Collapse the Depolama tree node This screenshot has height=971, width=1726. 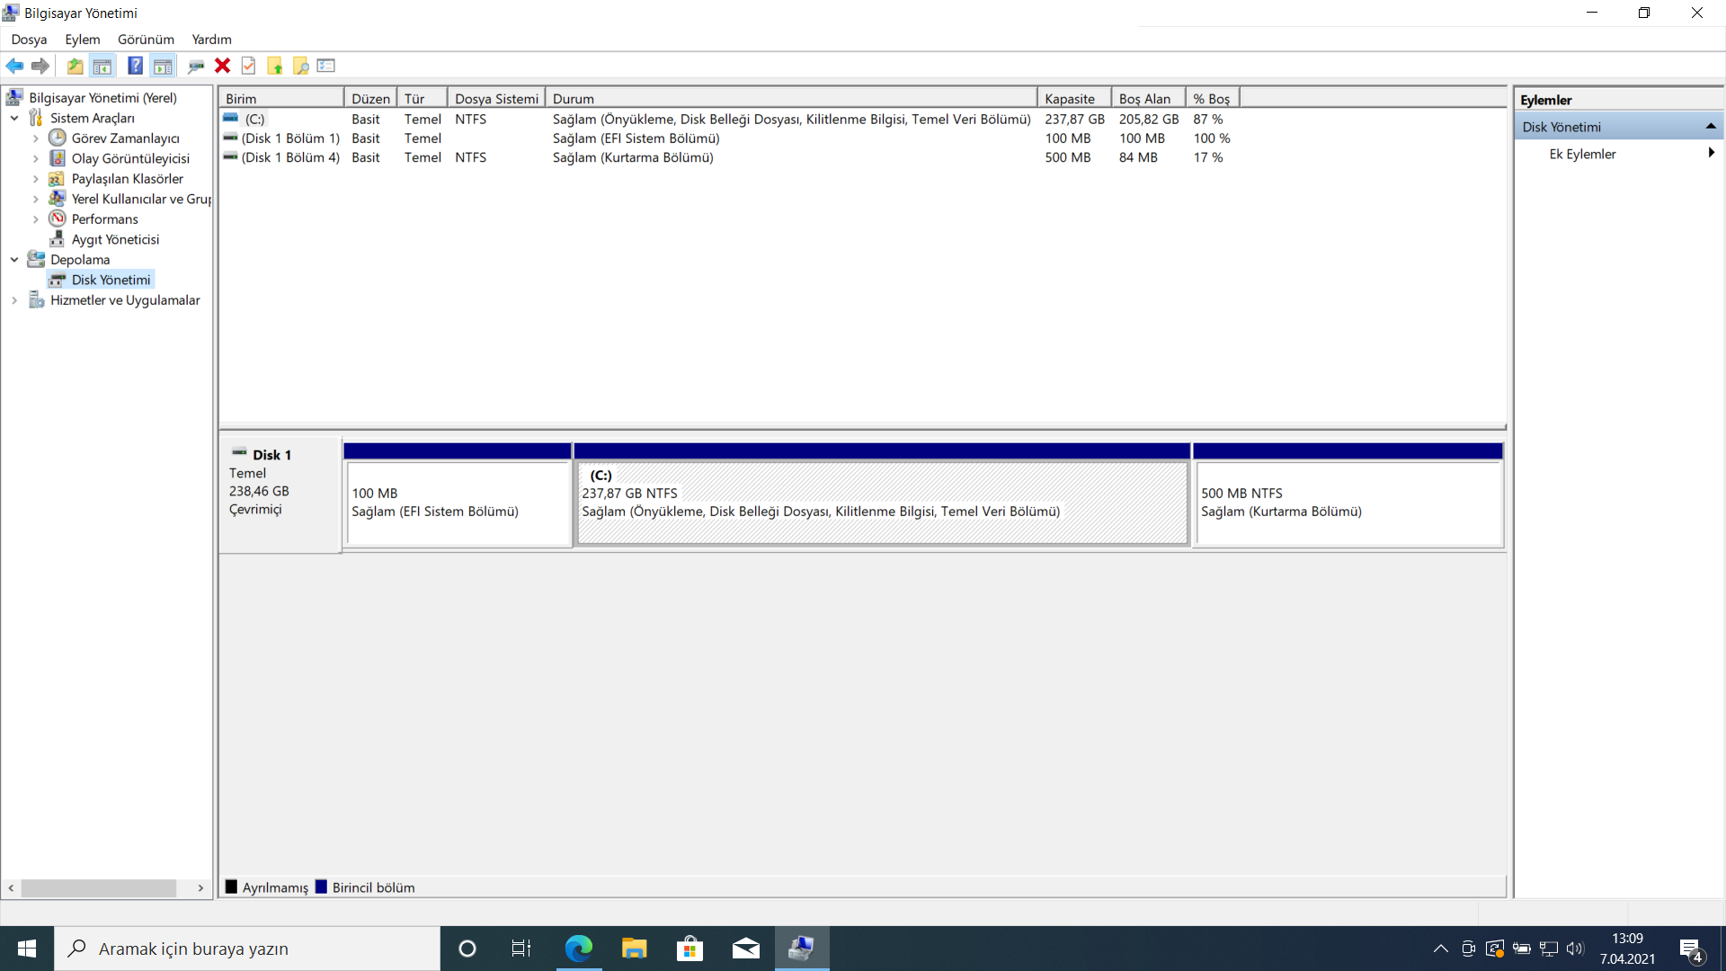[x=14, y=260]
